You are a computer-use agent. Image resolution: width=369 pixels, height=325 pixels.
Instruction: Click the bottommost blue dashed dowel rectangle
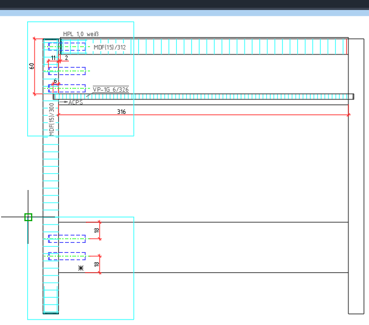coord(67,256)
